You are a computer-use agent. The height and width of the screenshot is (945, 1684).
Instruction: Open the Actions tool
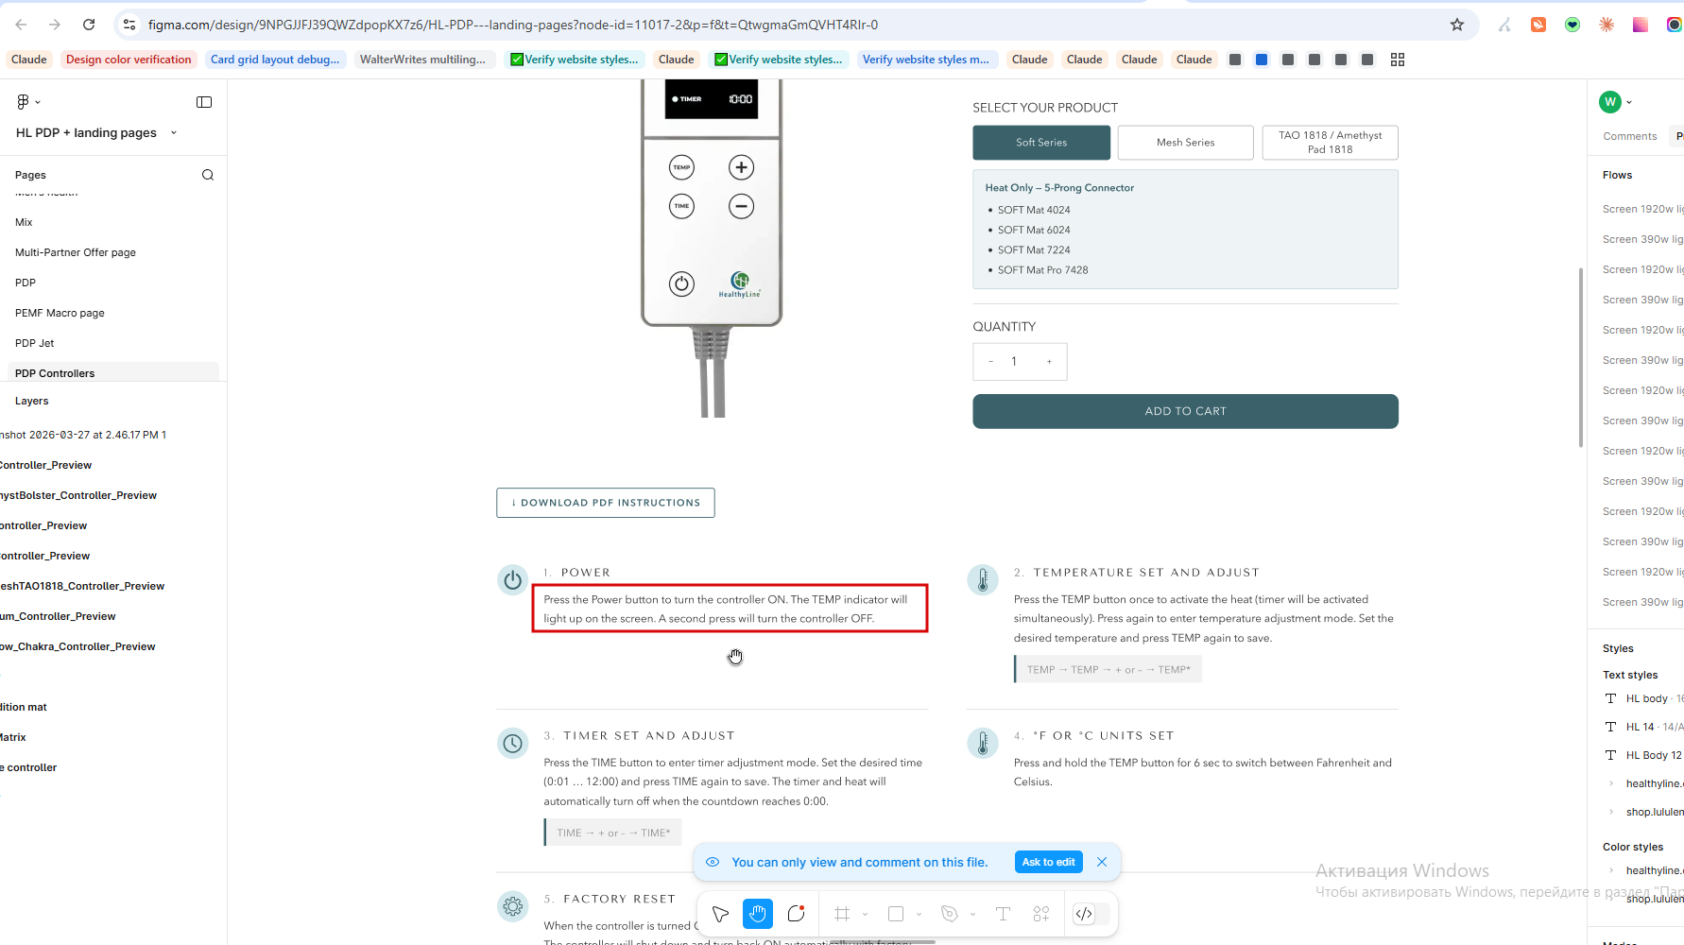point(1041,914)
